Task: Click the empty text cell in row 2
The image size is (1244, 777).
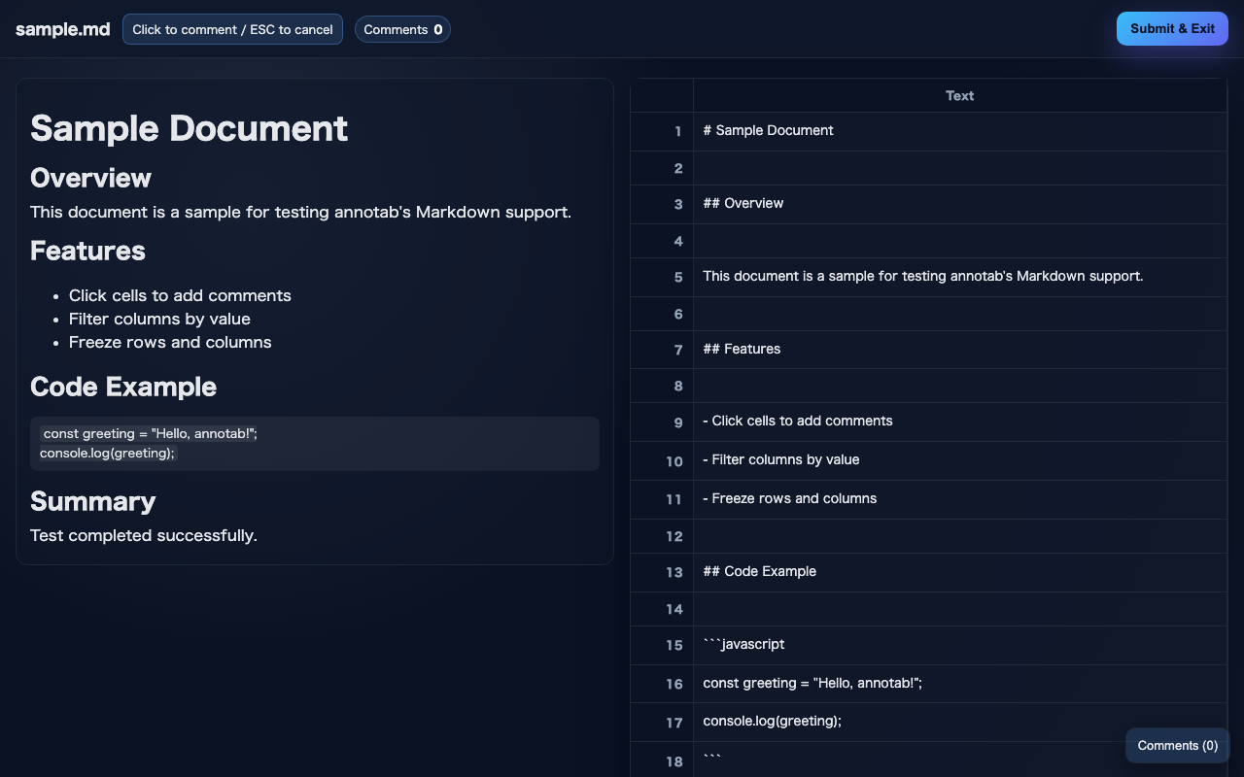Action: click(x=959, y=168)
